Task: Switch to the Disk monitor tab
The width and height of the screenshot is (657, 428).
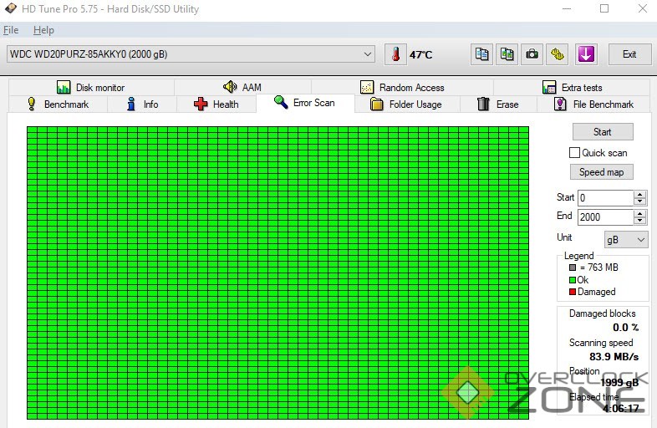Action: pyautogui.click(x=91, y=87)
